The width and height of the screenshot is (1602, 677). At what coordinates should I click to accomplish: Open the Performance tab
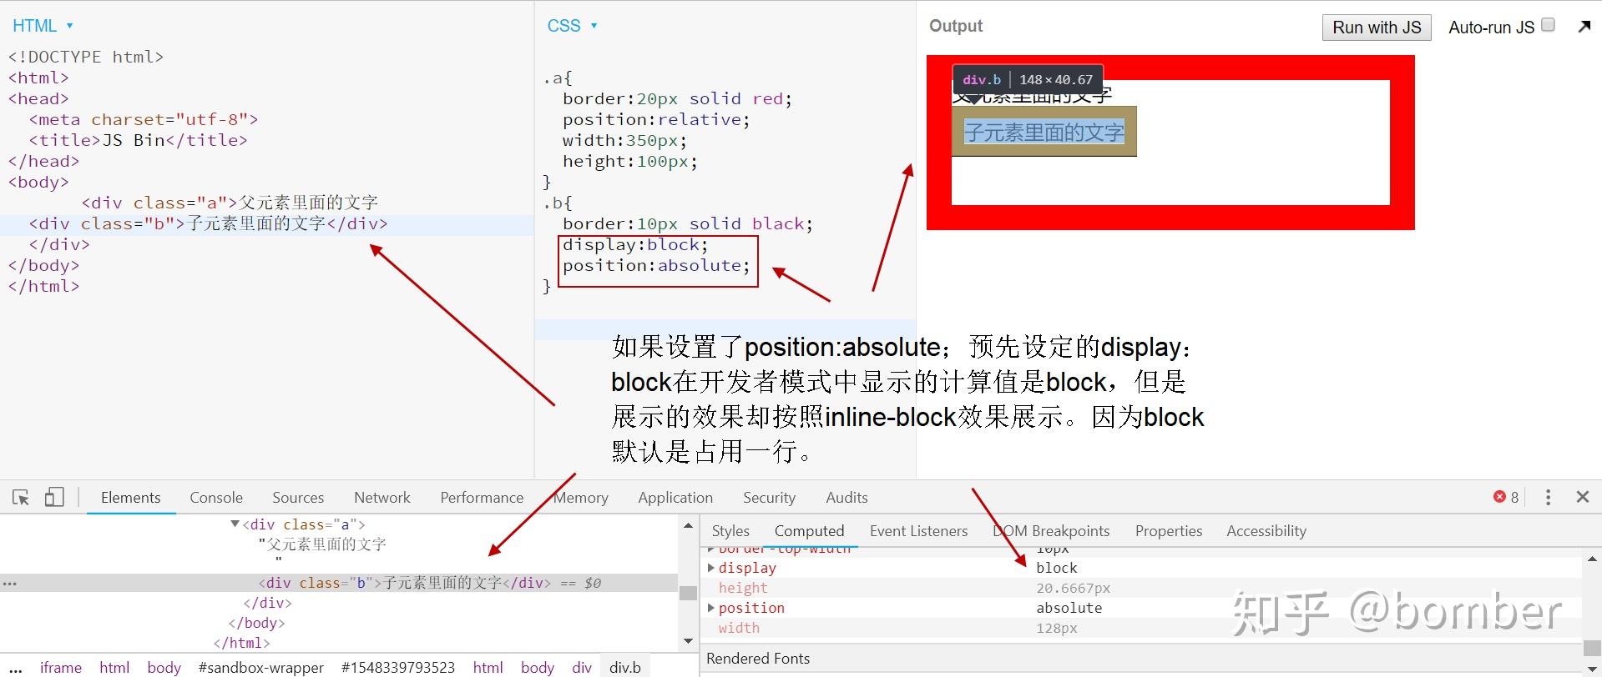click(482, 498)
